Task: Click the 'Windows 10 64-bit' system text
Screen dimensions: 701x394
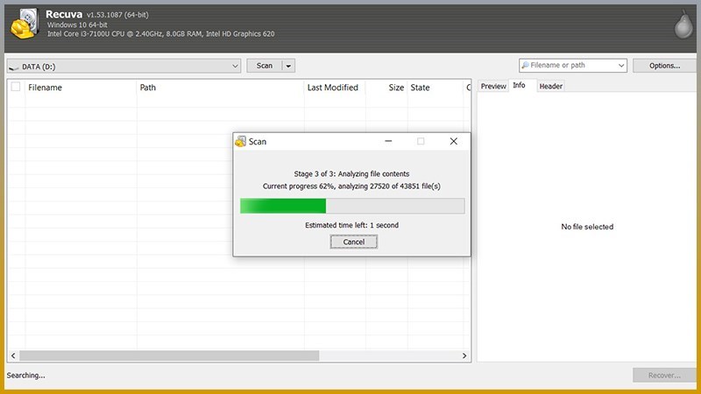Action: tap(77, 25)
